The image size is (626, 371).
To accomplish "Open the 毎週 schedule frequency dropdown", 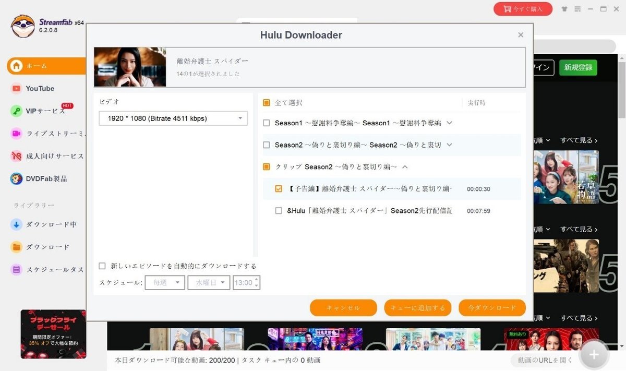I will (165, 283).
